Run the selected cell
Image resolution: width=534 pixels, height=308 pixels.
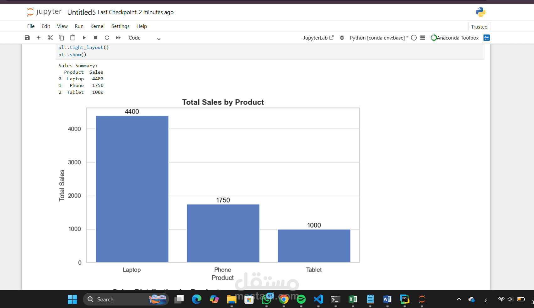84,37
